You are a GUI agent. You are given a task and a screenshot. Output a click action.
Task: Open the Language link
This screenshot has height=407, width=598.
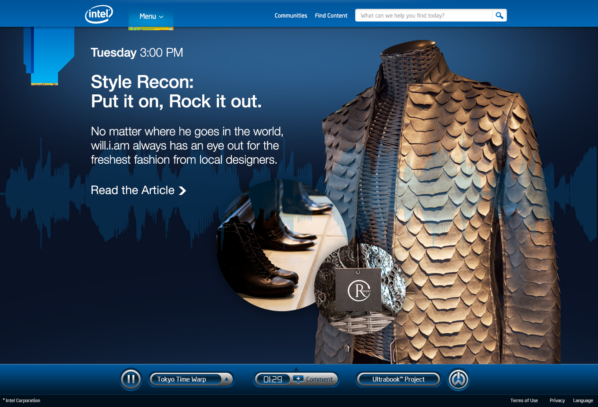[583, 400]
